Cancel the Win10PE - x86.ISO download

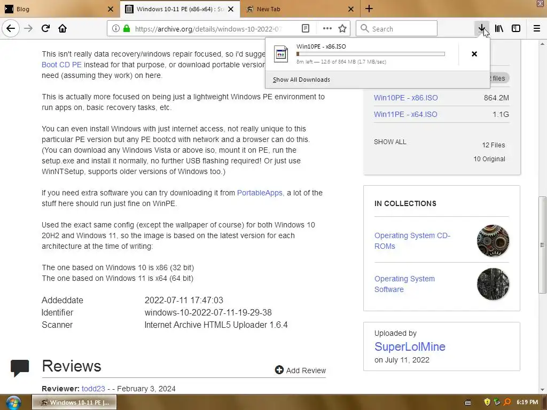[x=474, y=54]
